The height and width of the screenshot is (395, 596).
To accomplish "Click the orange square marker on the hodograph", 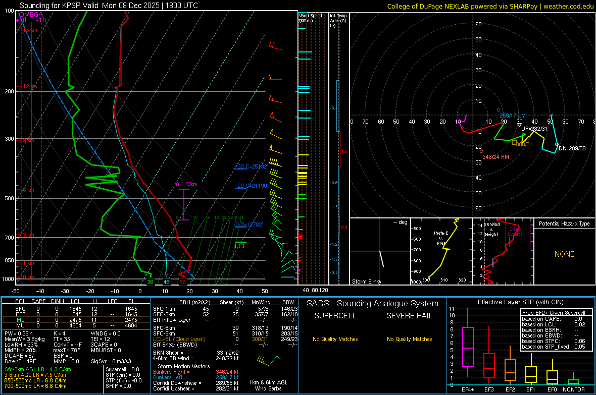I will tap(514, 142).
